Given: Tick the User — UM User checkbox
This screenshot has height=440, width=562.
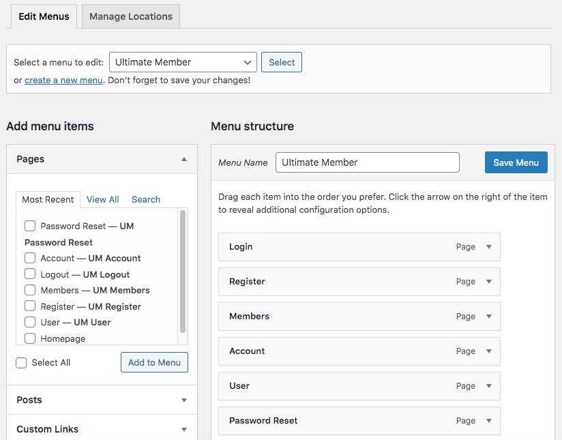Looking at the screenshot, I should [30, 322].
